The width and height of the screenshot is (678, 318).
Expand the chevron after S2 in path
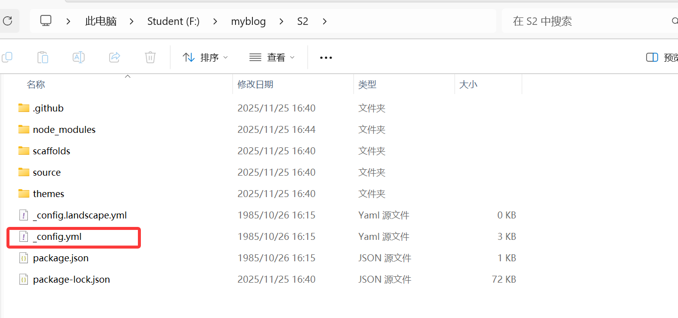(325, 21)
